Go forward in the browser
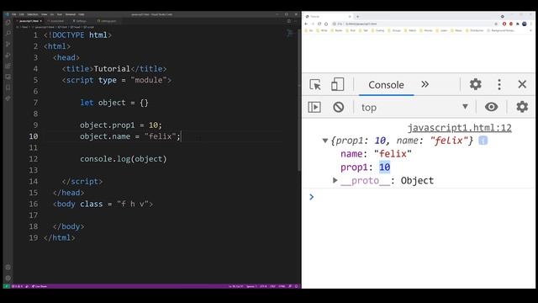Viewport: 538px width, 303px height. [x=313, y=24]
